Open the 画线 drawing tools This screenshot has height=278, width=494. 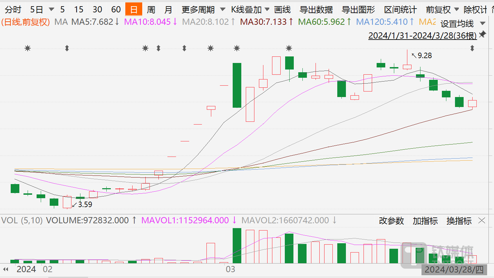pos(282,10)
